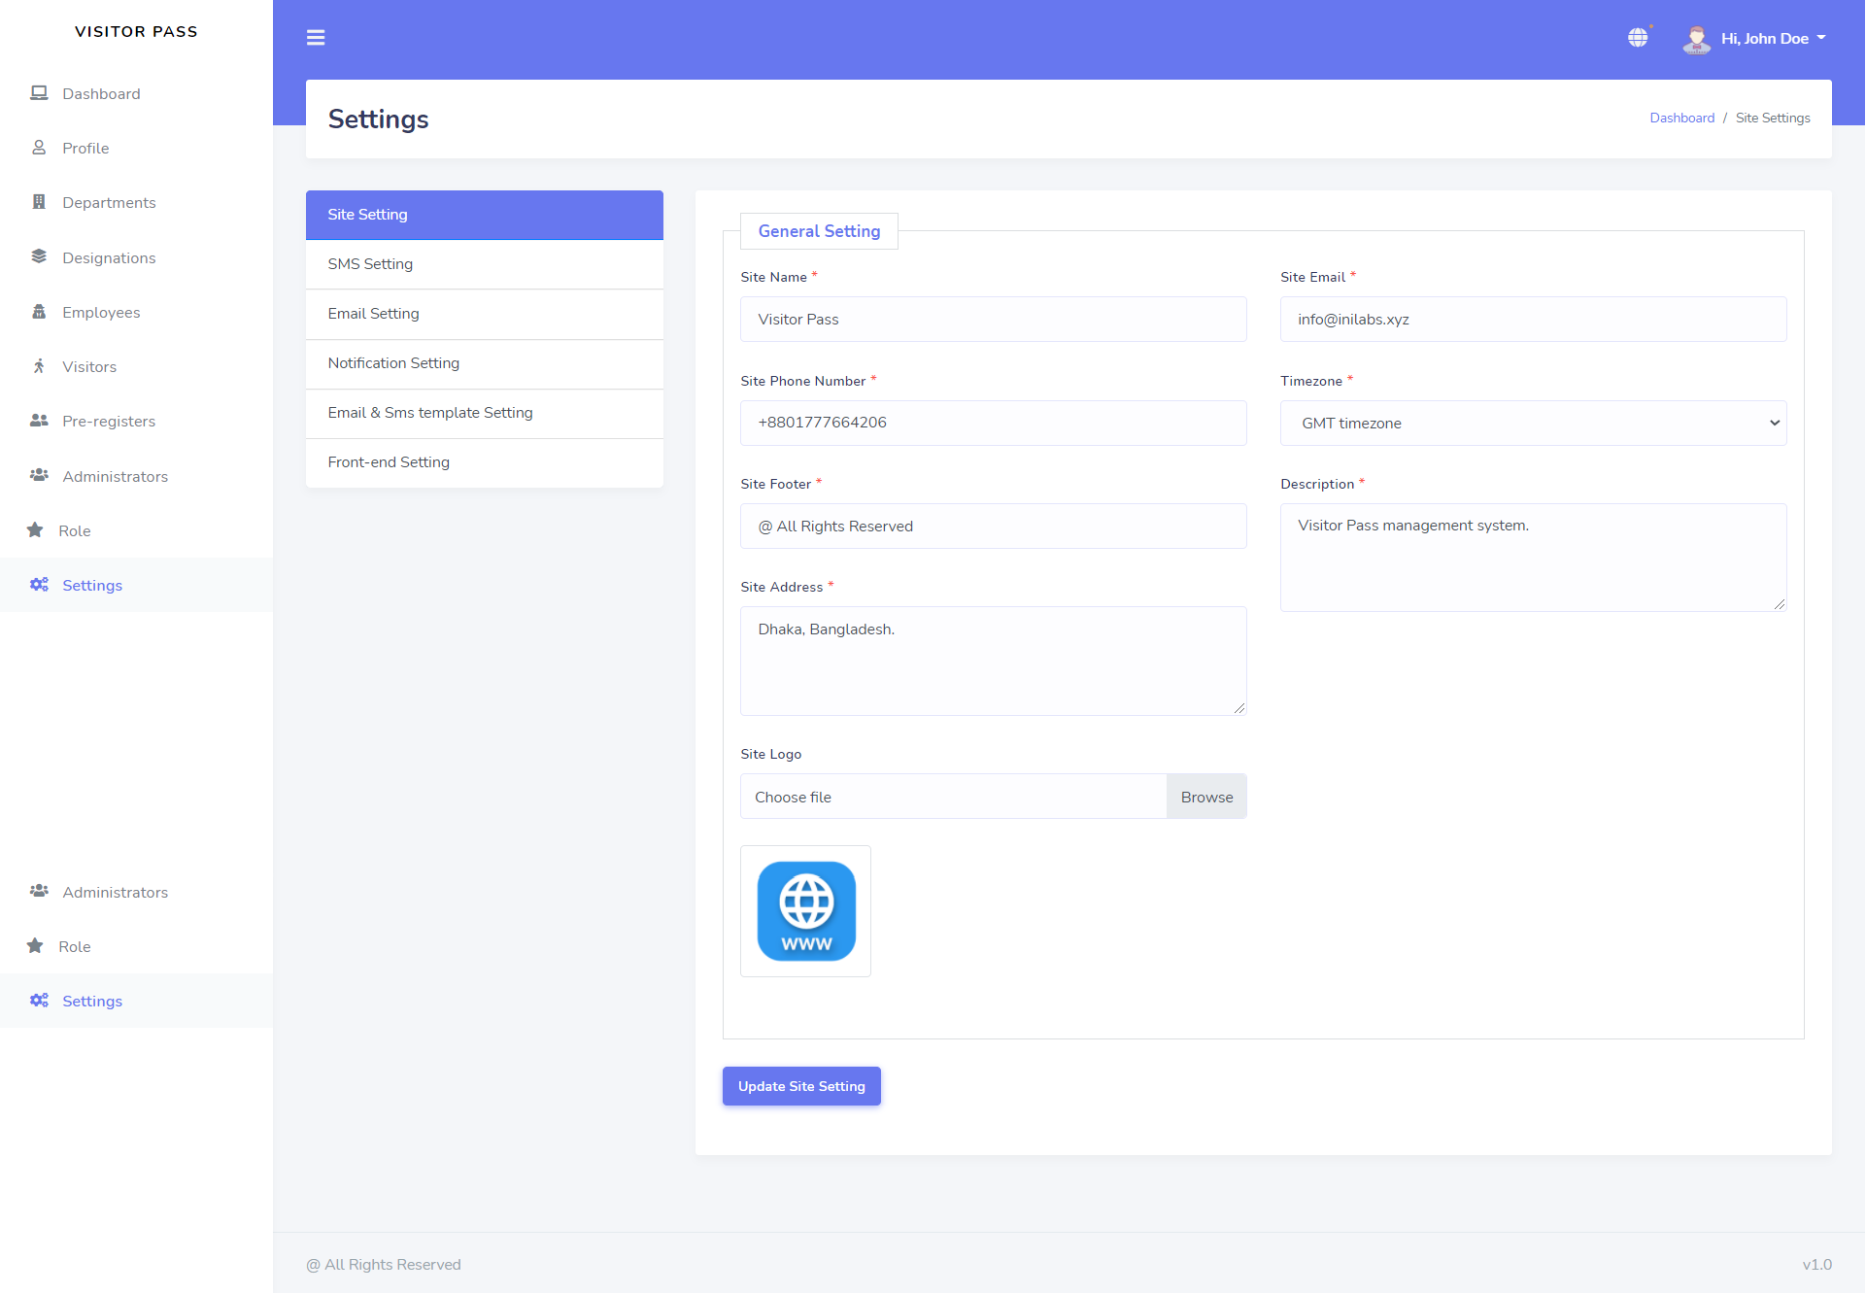Expand the Hi, John Doe user dropdown

tap(1773, 39)
